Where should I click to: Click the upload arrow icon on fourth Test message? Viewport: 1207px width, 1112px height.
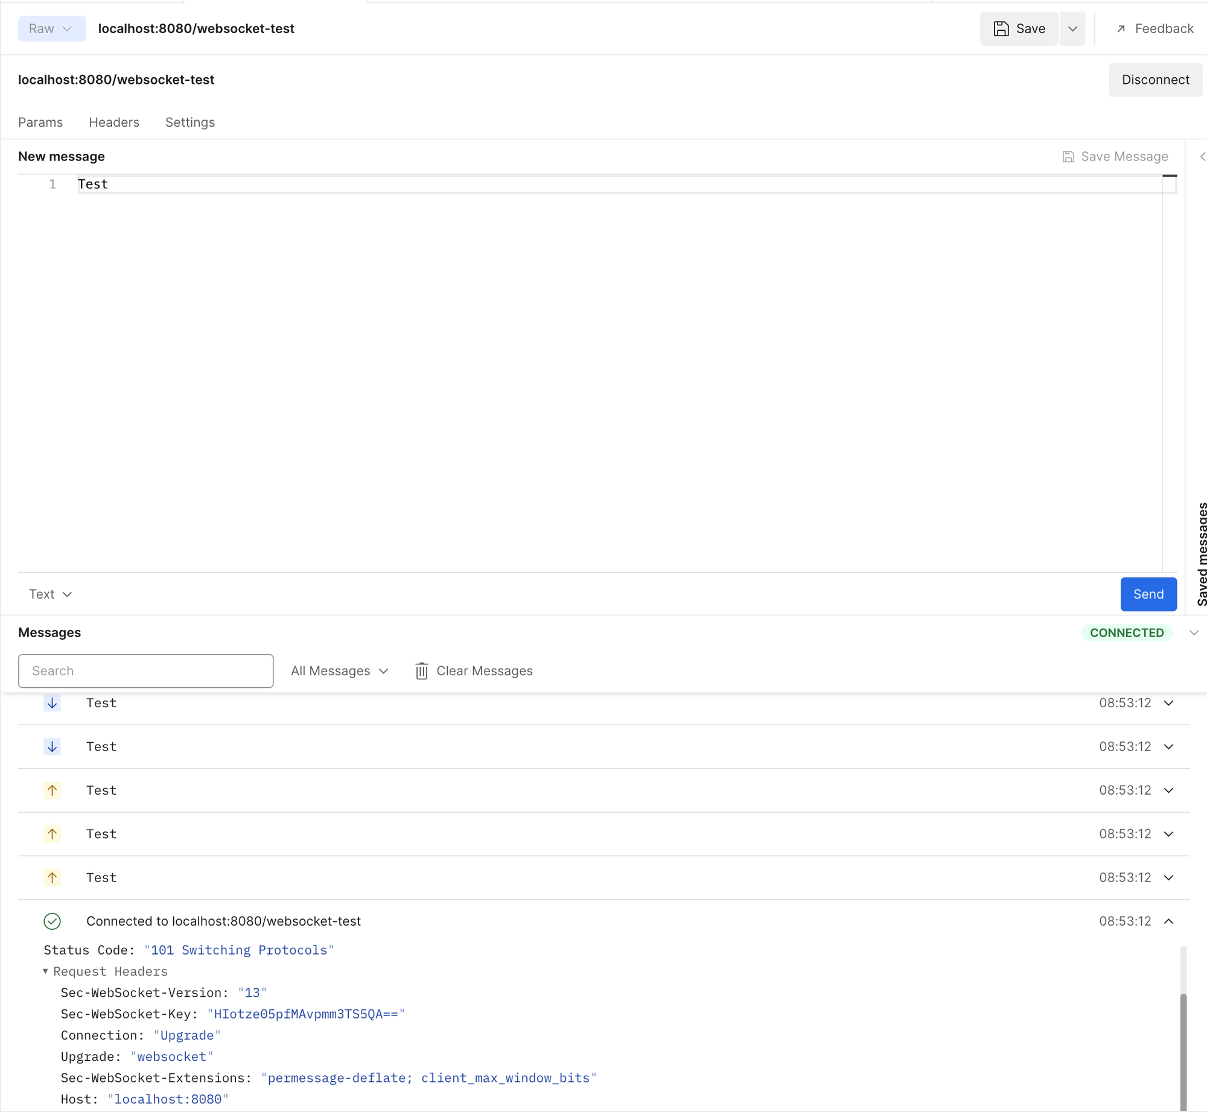tap(51, 833)
